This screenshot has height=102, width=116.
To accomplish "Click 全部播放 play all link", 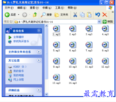I will point(19,37).
